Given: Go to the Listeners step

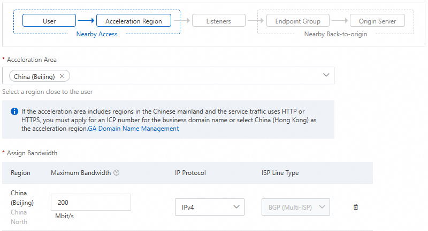Looking at the screenshot, I should click(218, 21).
